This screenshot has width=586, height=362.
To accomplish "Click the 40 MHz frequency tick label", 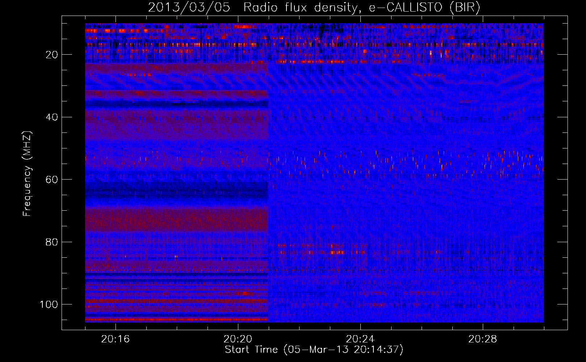I will pos(52,117).
